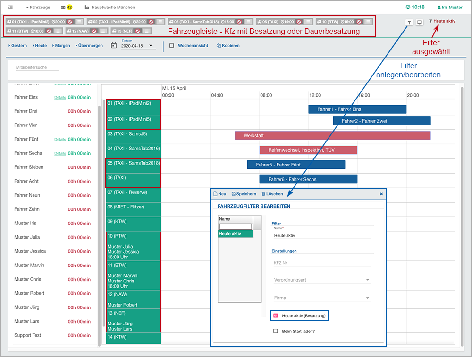472x357 pixels.
Task: Uncheck Heute aktiv (Besatzung) checkbox
Action: click(276, 315)
